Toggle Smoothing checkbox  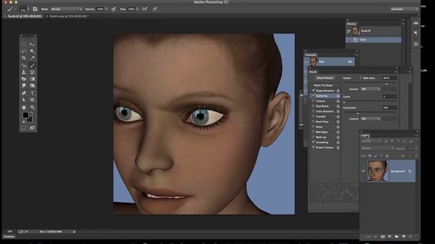click(313, 142)
